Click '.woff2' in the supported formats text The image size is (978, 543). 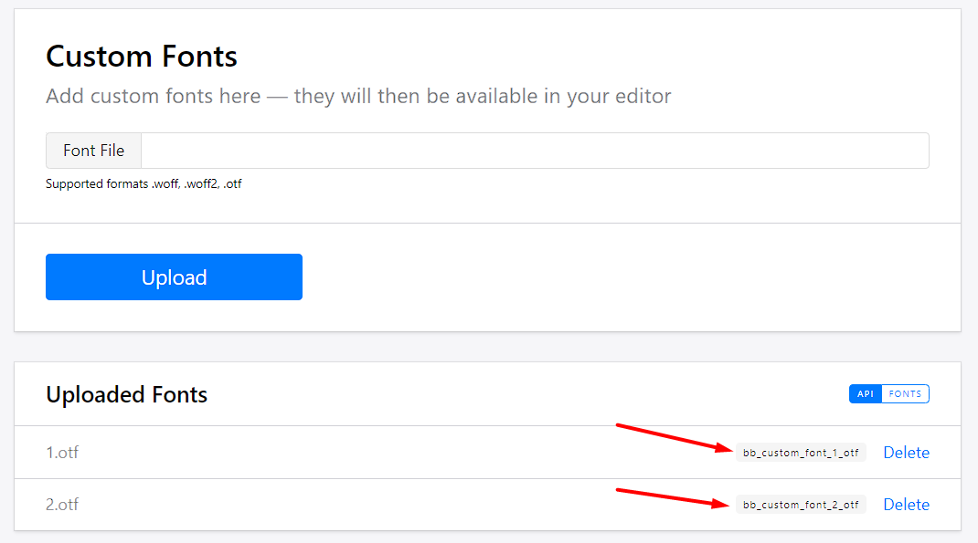(201, 184)
